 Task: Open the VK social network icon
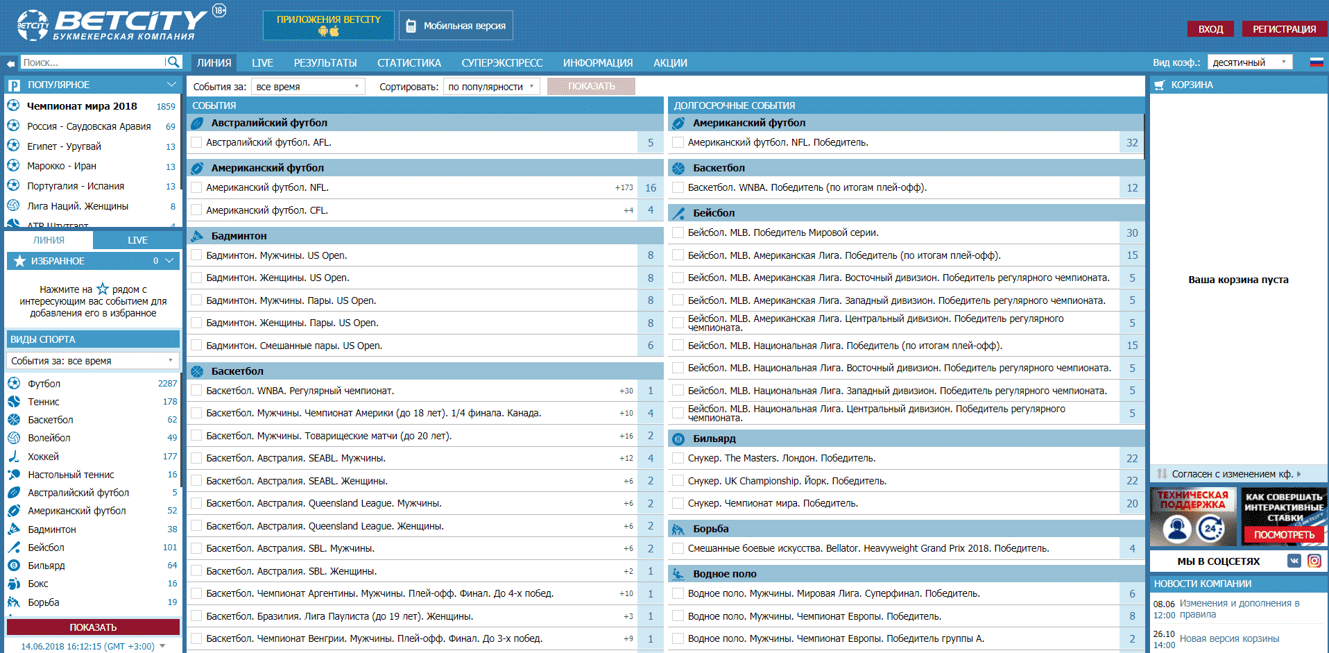(x=1294, y=561)
